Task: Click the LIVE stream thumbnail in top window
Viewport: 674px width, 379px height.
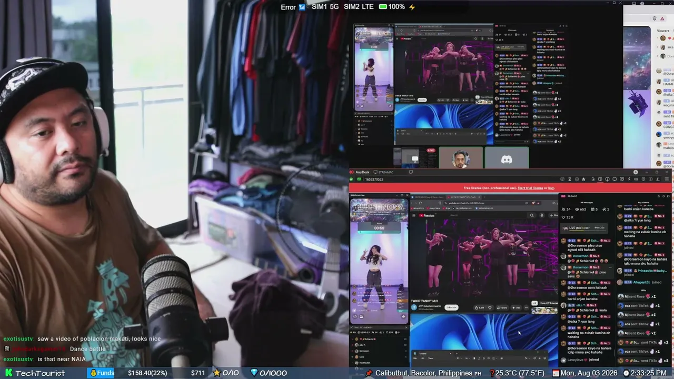Action: click(416, 157)
